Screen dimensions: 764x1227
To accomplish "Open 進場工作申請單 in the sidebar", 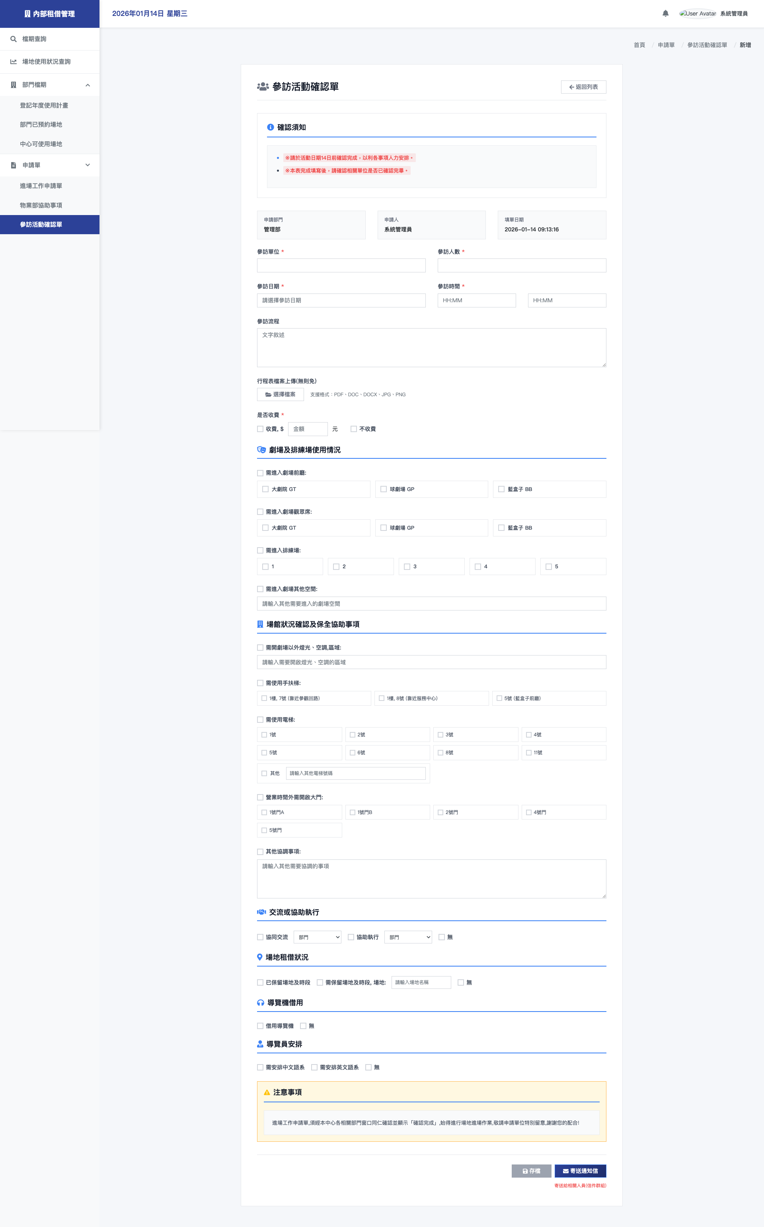I will (41, 186).
